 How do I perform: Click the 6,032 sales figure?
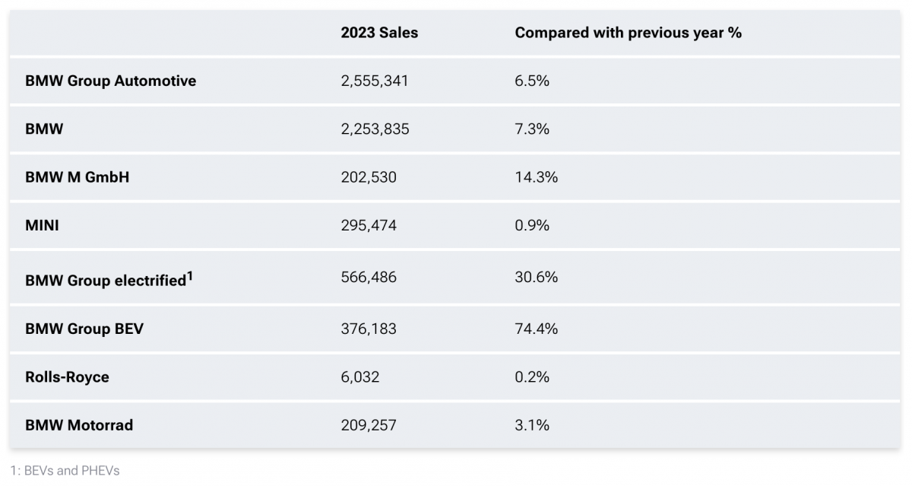pos(360,376)
